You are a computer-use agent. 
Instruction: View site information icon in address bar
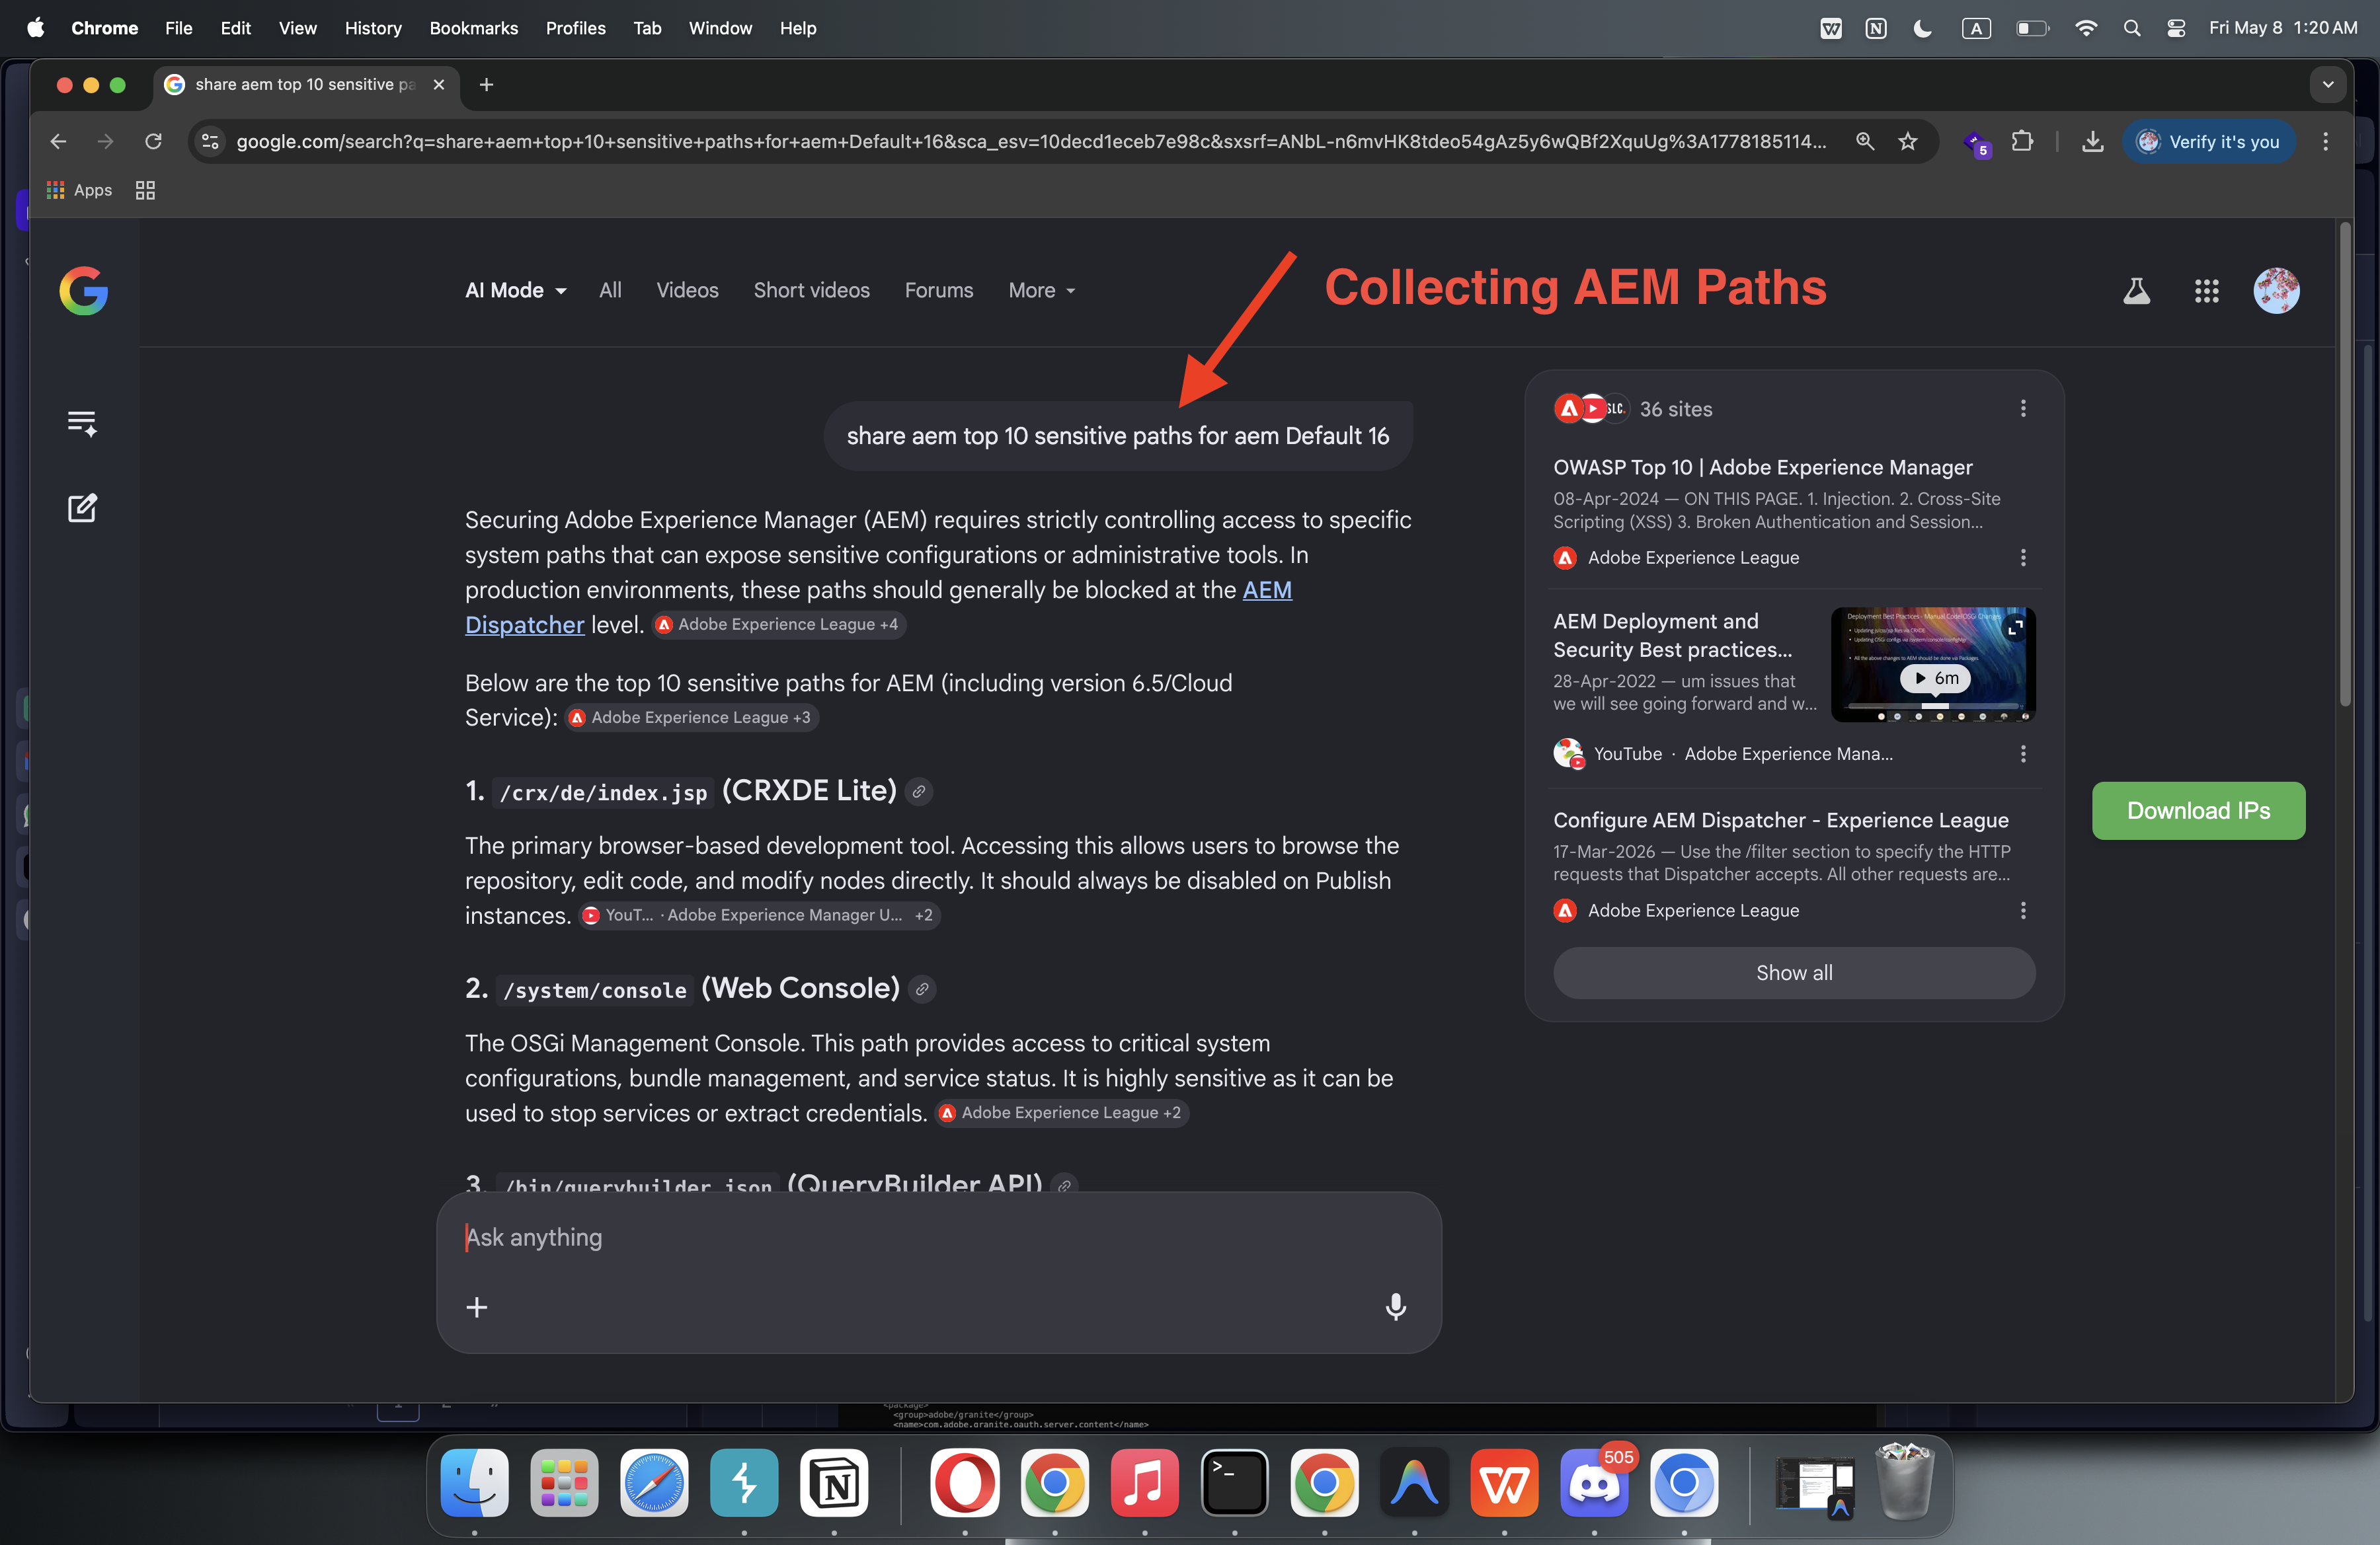point(210,142)
